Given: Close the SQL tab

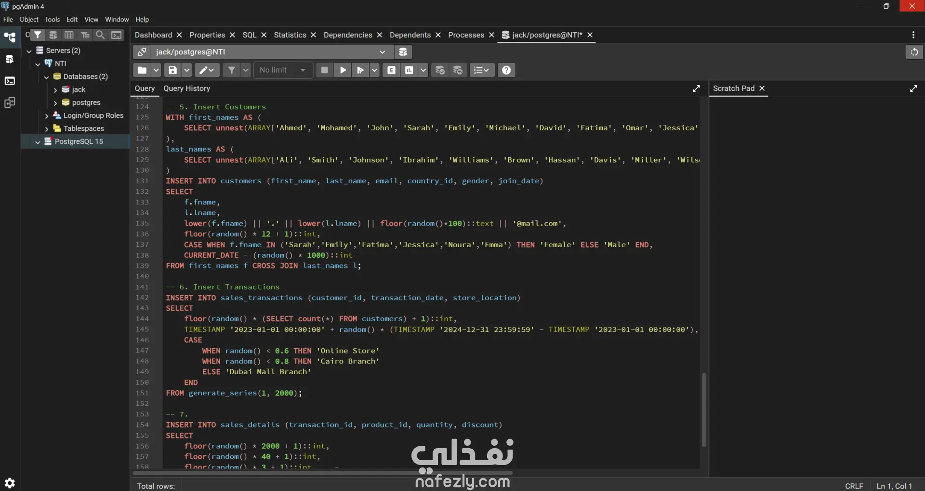Looking at the screenshot, I should pos(264,35).
